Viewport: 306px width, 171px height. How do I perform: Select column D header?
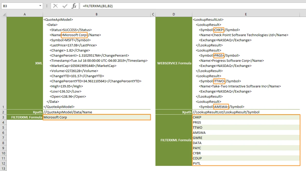(174, 14)
